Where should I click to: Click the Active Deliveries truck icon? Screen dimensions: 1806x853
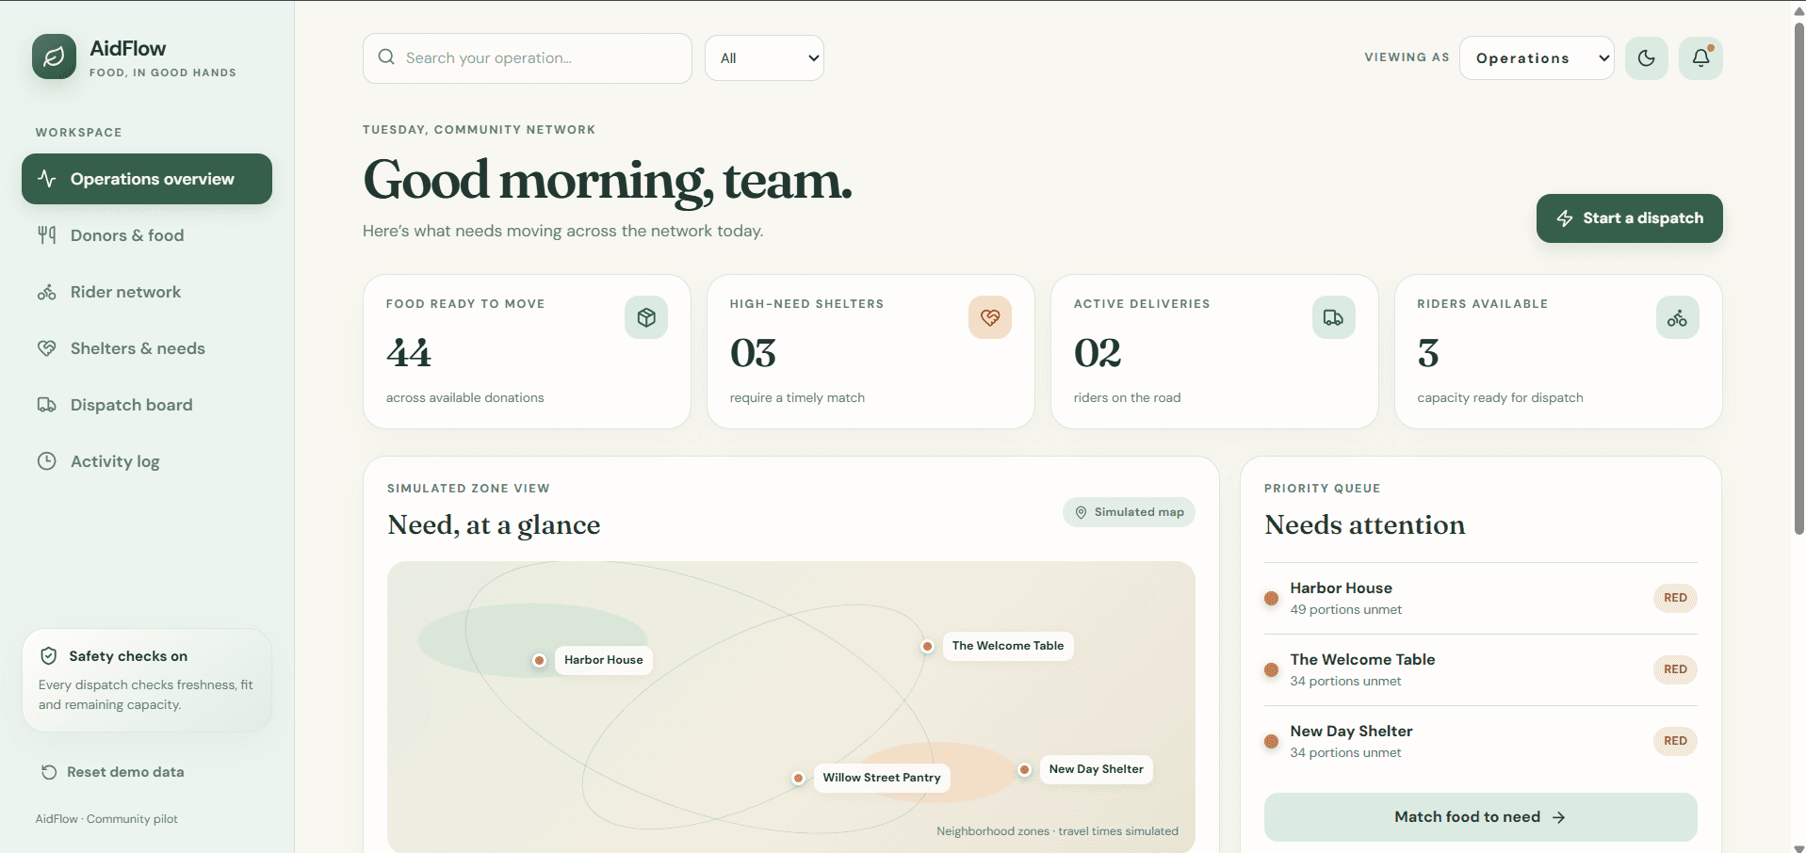[1334, 317]
